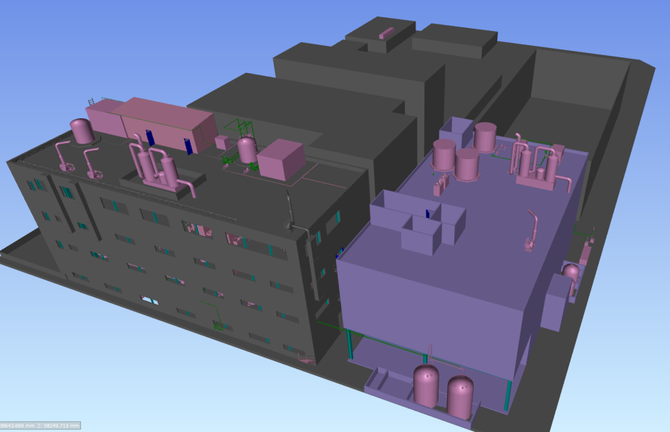Select the pink box unit beside the small rooftop tank
Screen dimensions: 670x432
click(x=280, y=159)
